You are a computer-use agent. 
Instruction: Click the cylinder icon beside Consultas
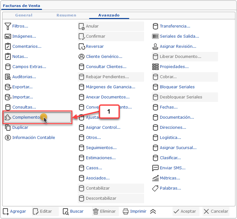point(8,107)
